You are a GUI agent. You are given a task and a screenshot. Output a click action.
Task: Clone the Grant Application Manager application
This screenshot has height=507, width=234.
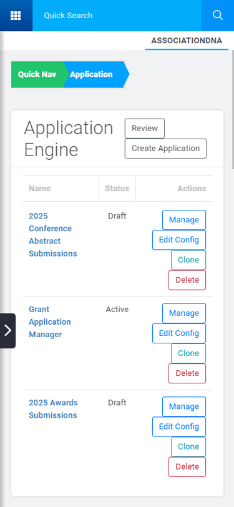pos(188,353)
